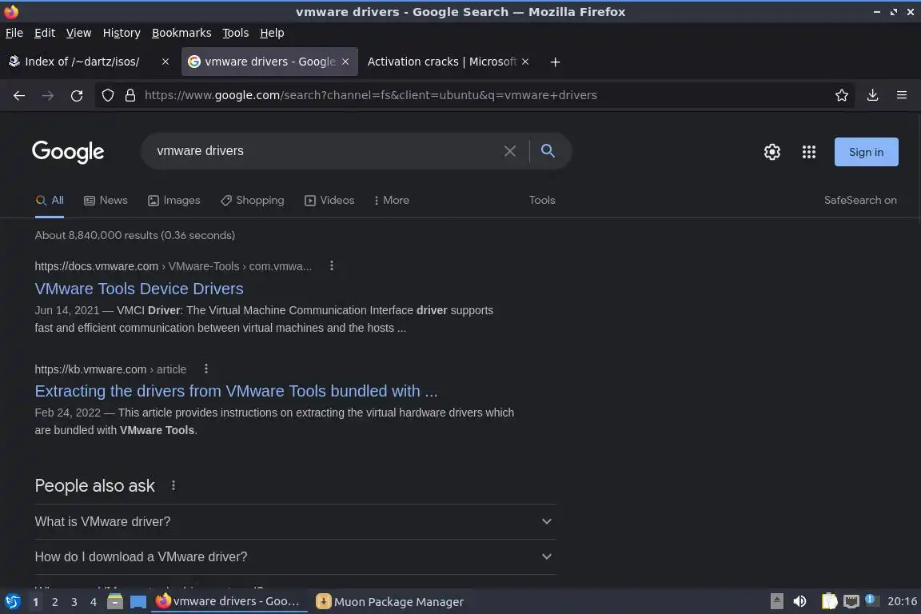Switch to virtual desktop 4

(94, 602)
